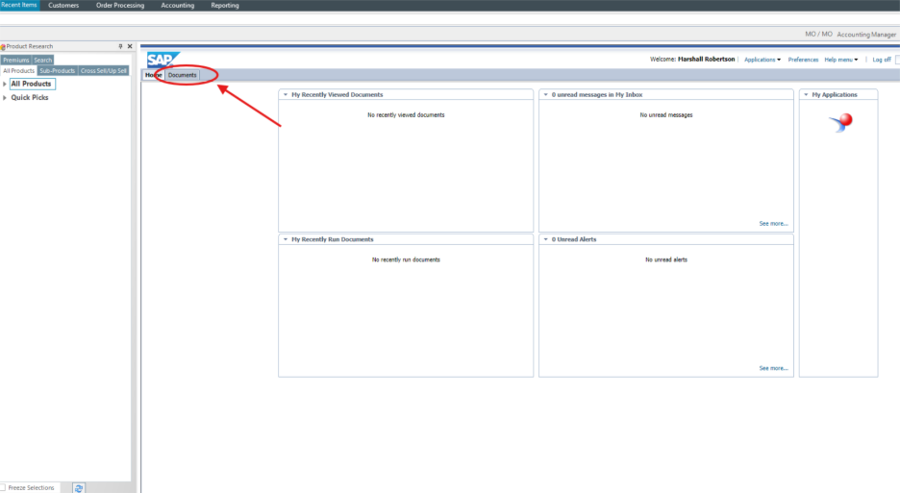Open the application icon in My Applications
Image resolution: width=900 pixels, height=493 pixels.
839,122
